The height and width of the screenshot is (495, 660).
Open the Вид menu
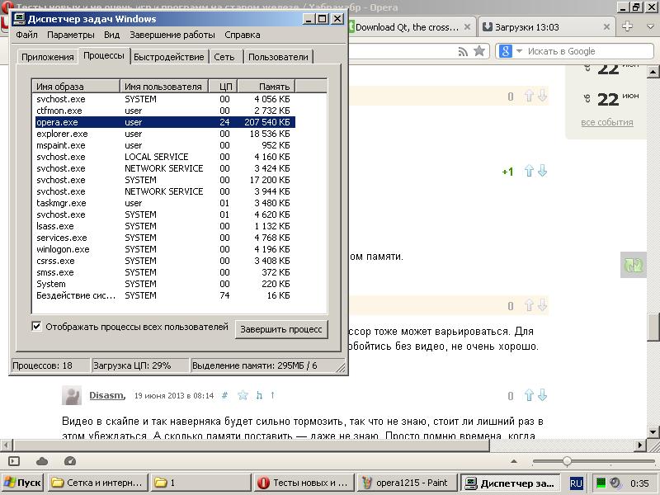[111, 35]
